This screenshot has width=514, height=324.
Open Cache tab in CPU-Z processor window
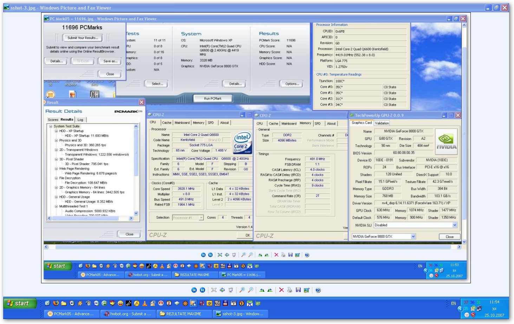coord(167,123)
